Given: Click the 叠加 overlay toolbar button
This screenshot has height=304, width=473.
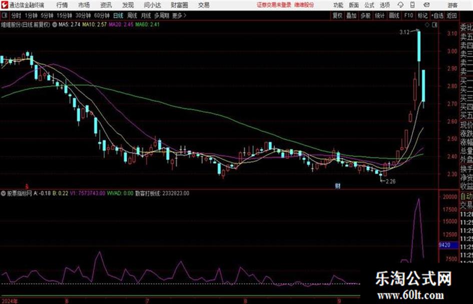Looking at the screenshot, I should [351, 15].
